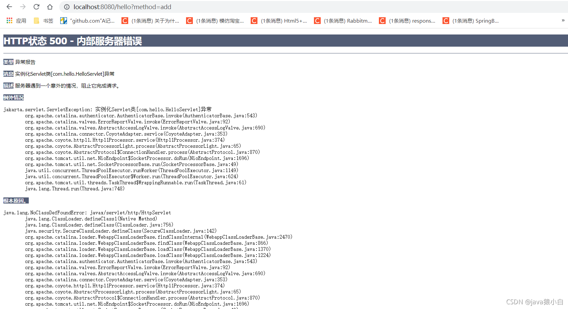Click the CoyoteAdapter.java:353 line in 例外情况

(x=126, y=134)
